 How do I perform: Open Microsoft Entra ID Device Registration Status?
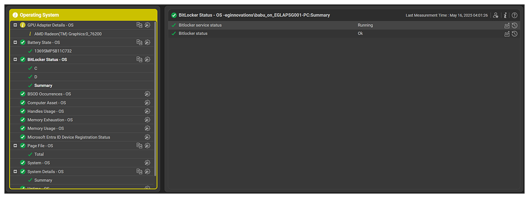68,137
